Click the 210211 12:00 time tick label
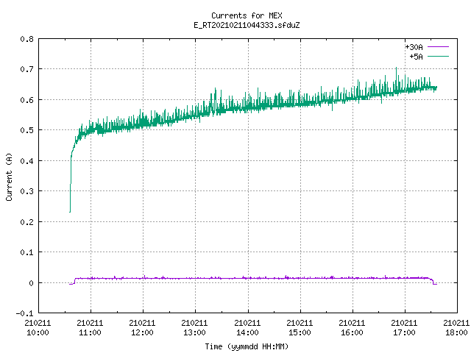471x353 pixels. point(142,328)
